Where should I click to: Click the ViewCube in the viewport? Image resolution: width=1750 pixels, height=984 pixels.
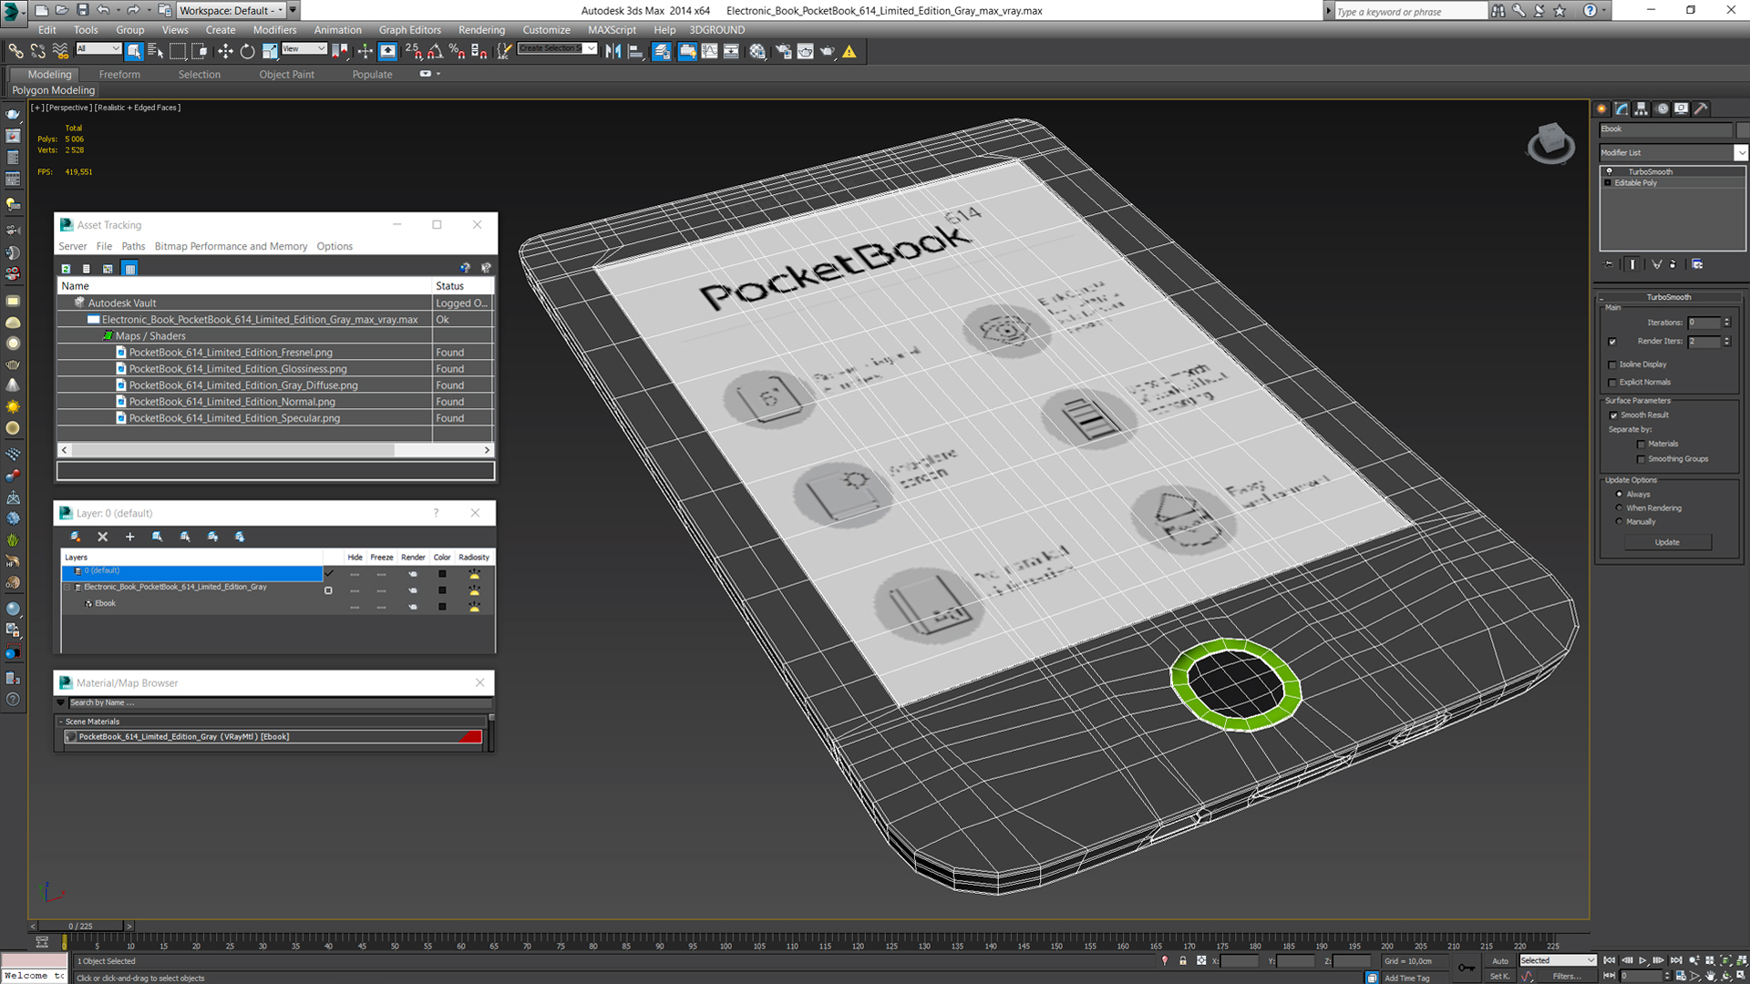pos(1550,143)
